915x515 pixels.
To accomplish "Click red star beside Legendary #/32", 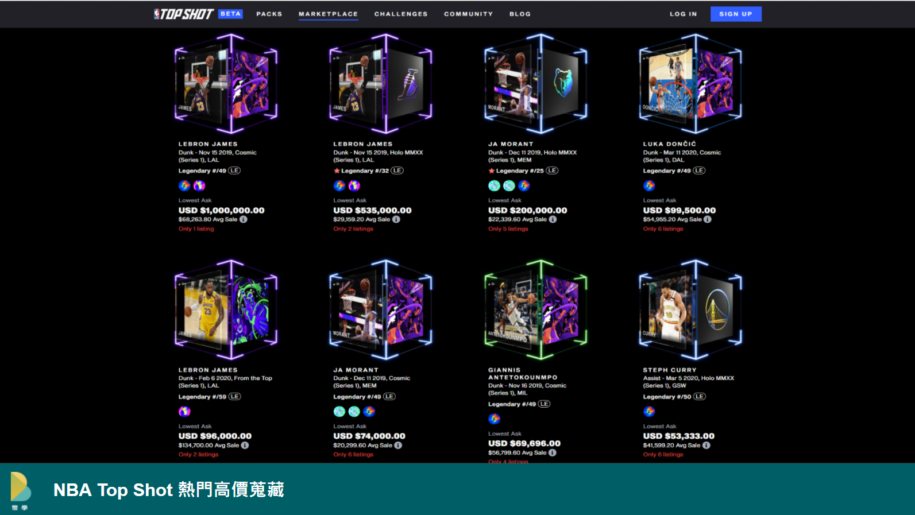I will [337, 171].
